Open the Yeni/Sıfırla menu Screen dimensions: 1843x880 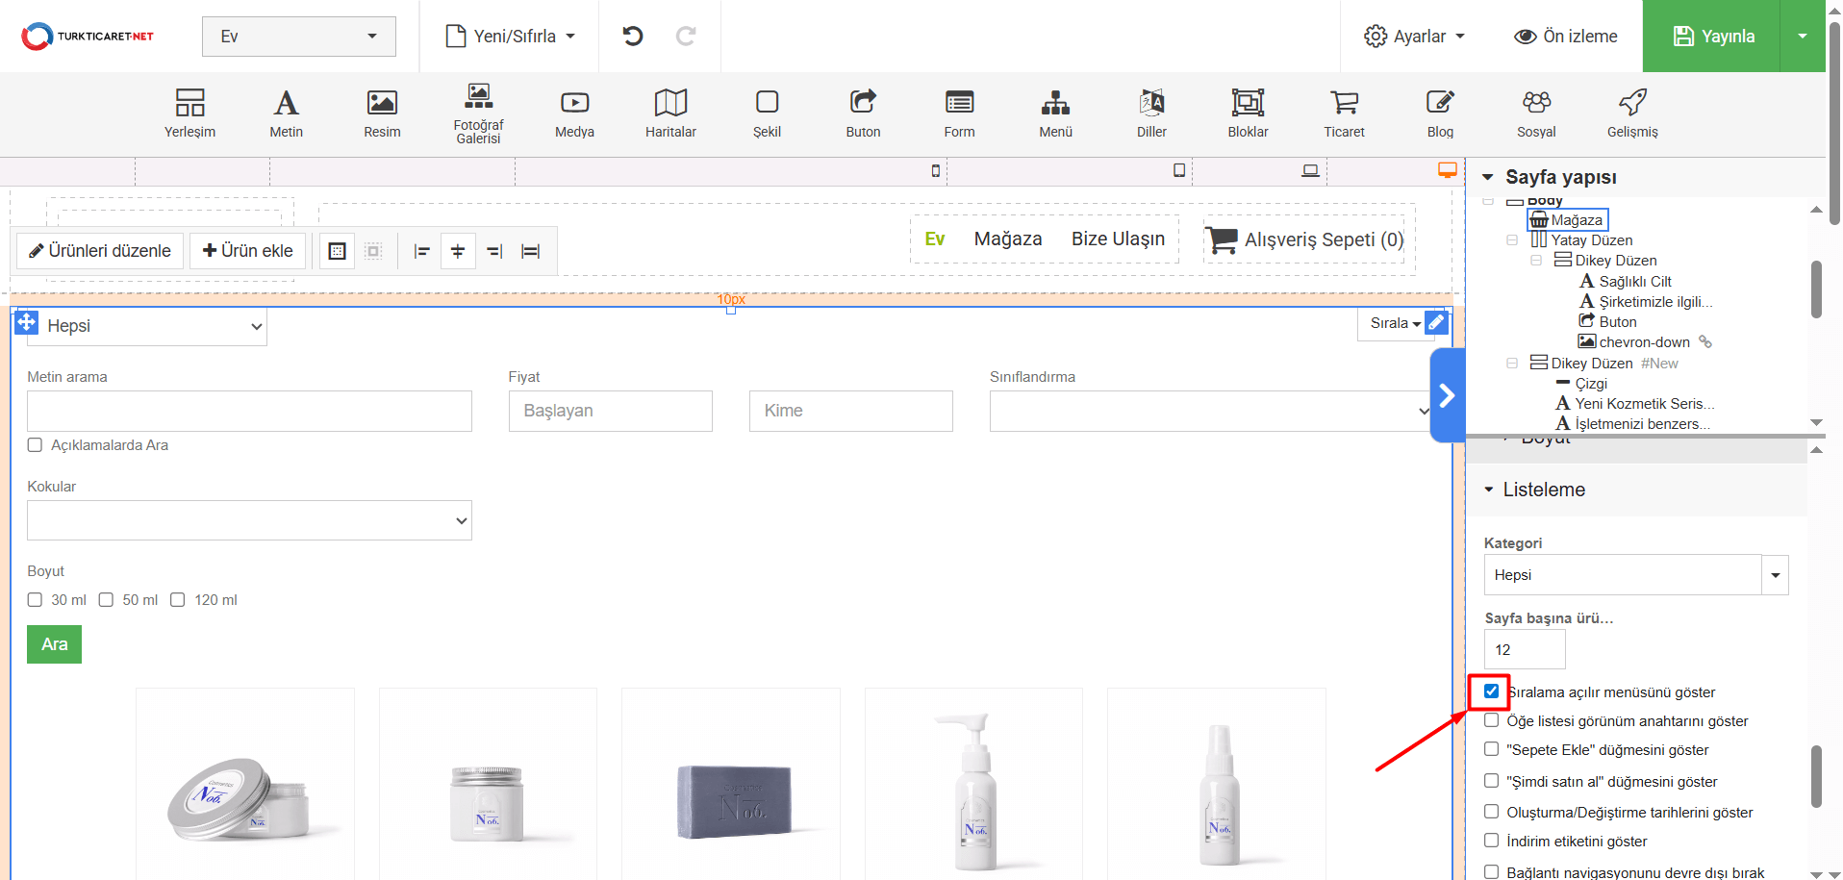511,37
